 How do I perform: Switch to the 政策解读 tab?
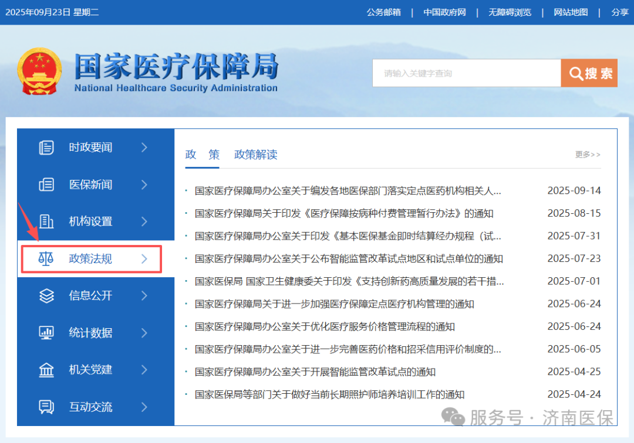[x=255, y=155]
